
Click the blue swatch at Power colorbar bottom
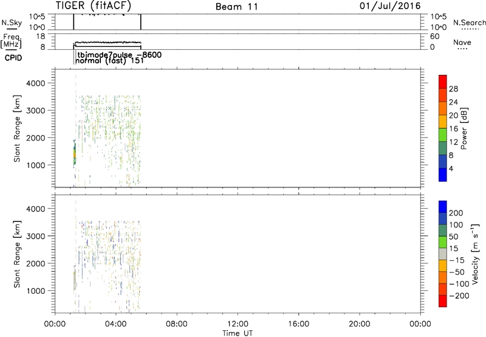click(443, 175)
